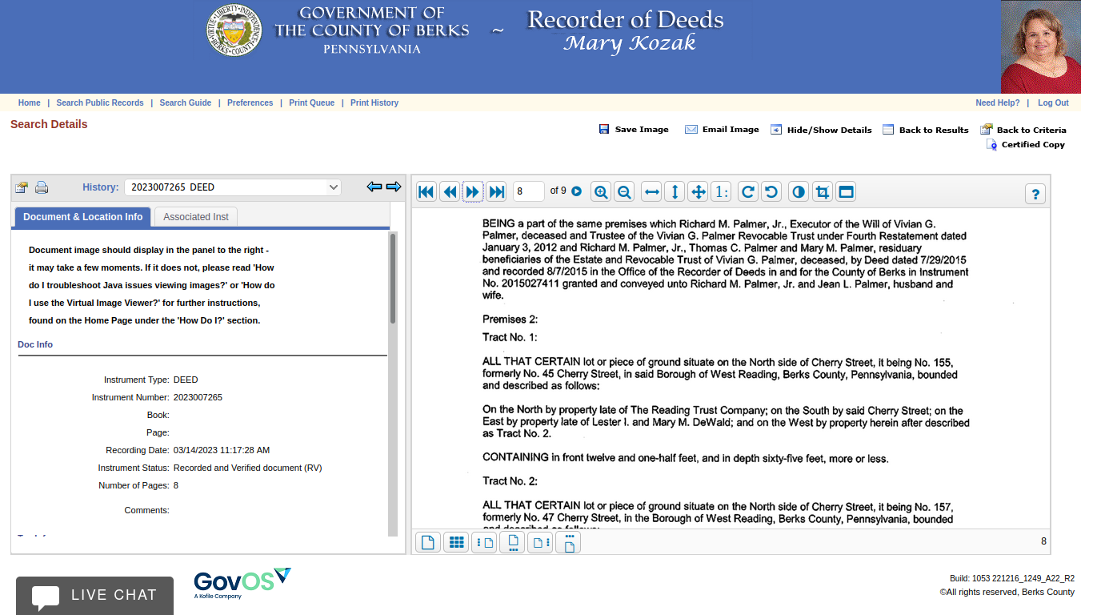
Task: Open Print History menu item
Action: click(374, 102)
